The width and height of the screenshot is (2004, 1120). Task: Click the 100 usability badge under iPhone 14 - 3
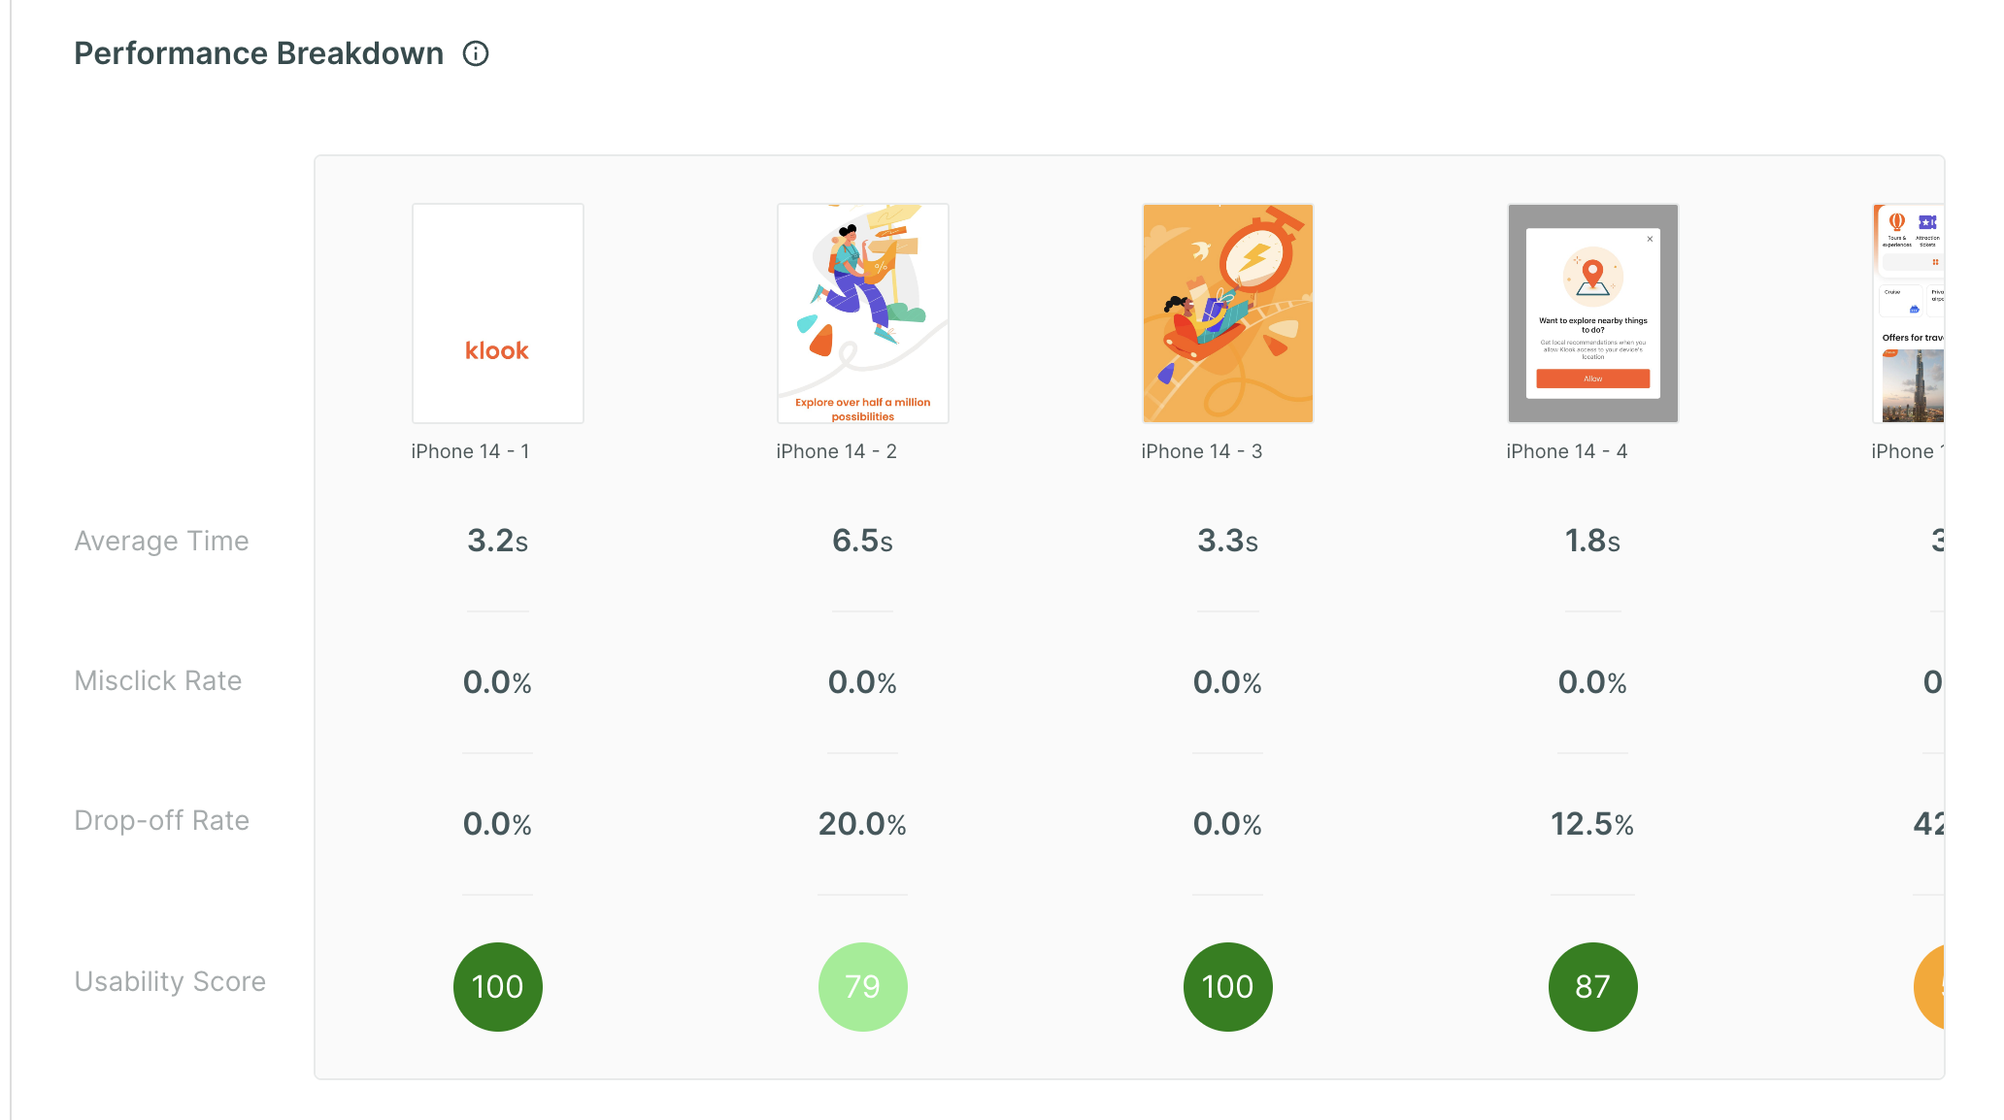click(x=1228, y=987)
